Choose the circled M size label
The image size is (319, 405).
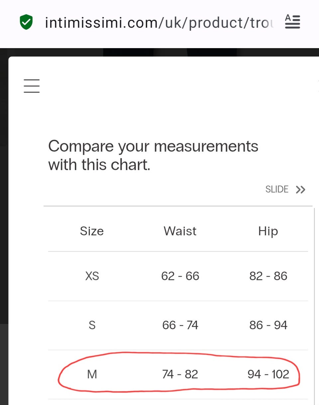(92, 374)
